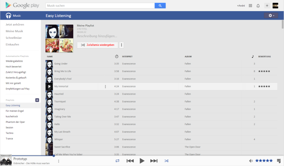Open the settings gear dropdown
Image resolution: width=284 pixels, height=166 pixels.
[x=271, y=16]
